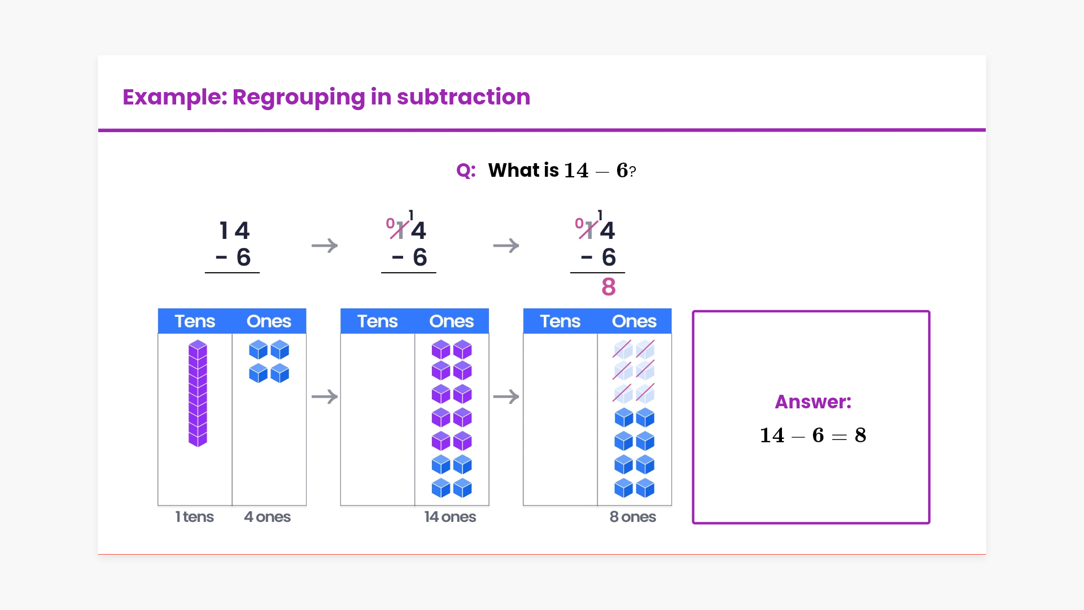Click the '14 ones' caption
Screen dimensions: 1084x610
coord(450,517)
